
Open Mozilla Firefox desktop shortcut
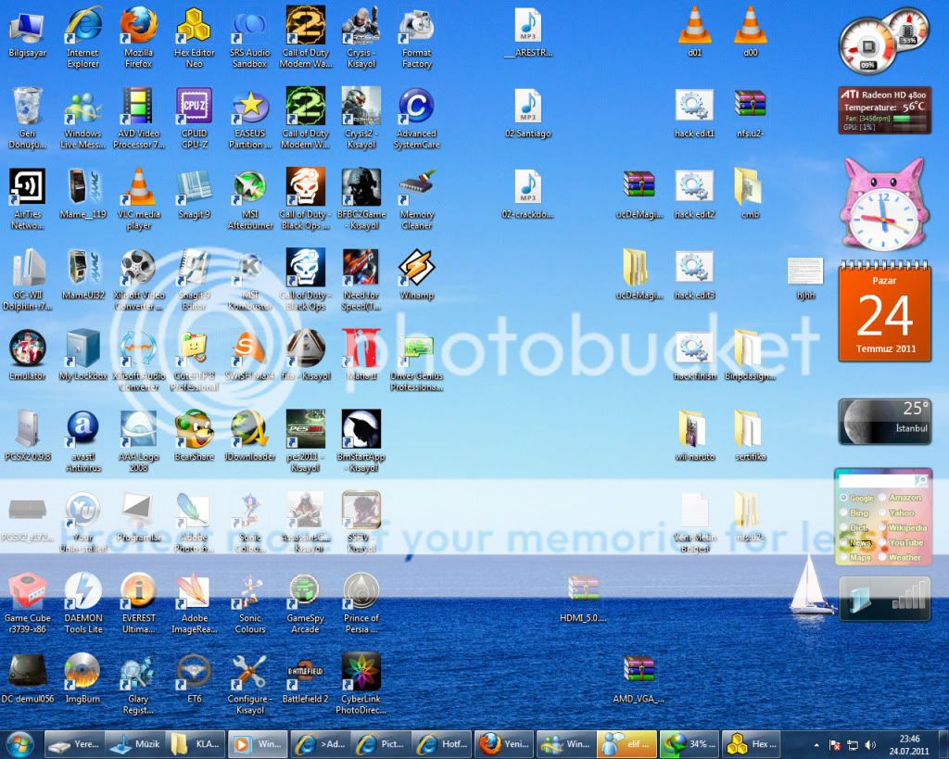point(138,27)
